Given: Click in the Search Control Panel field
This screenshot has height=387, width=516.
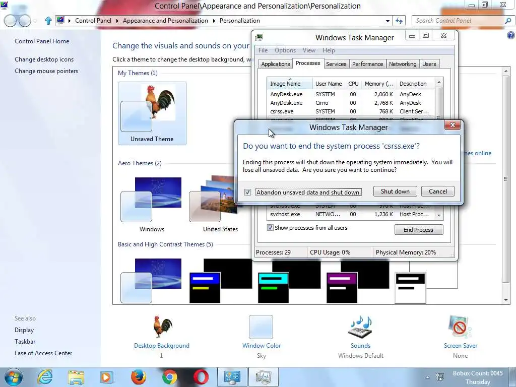Looking at the screenshot, I should (459, 21).
